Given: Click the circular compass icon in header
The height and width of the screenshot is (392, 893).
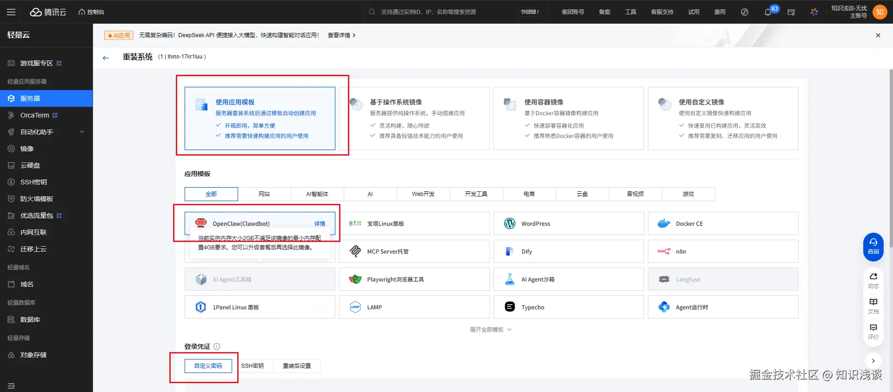Looking at the screenshot, I should coord(745,12).
